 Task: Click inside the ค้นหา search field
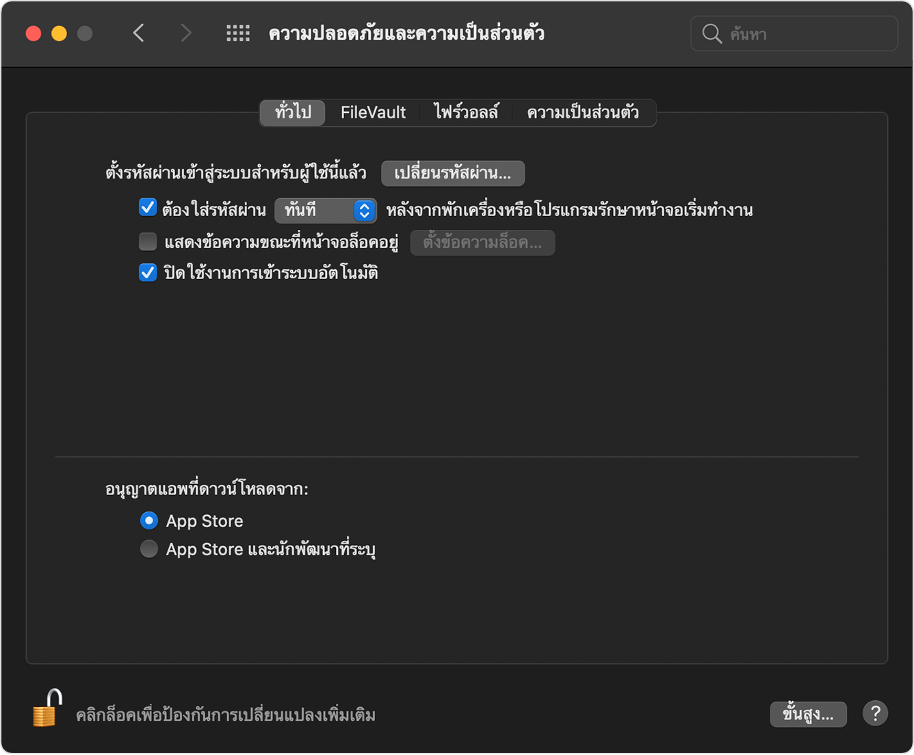pyautogui.click(x=794, y=34)
